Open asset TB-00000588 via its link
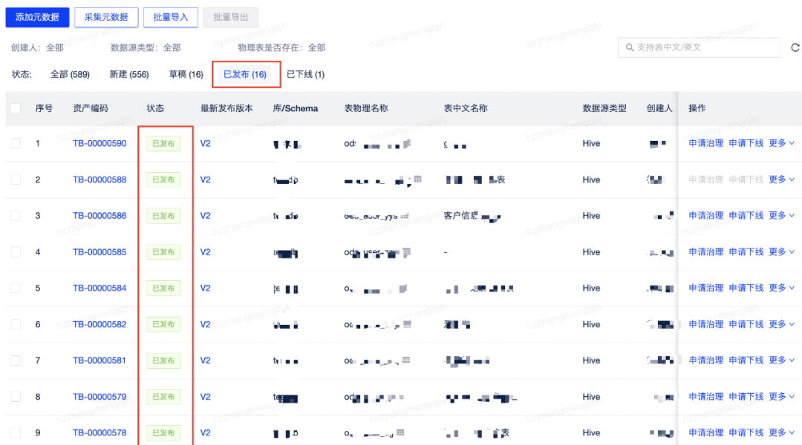Image resolution: width=802 pixels, height=445 pixels. [x=100, y=179]
